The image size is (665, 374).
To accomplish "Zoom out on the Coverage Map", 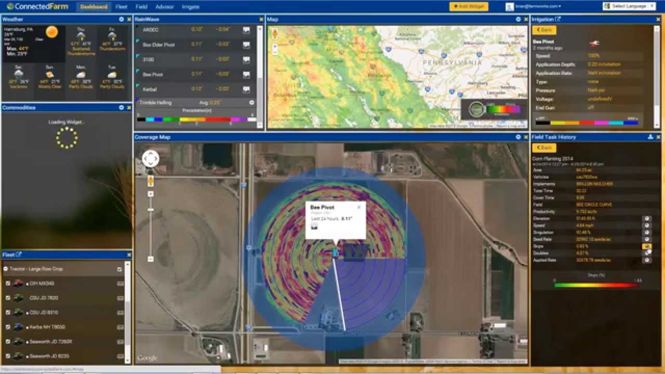I will 151,259.
